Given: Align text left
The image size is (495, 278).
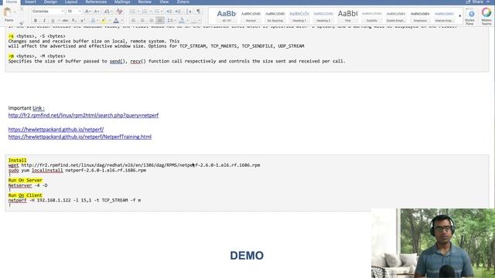Looking at the screenshot, I should [x=134, y=21].
